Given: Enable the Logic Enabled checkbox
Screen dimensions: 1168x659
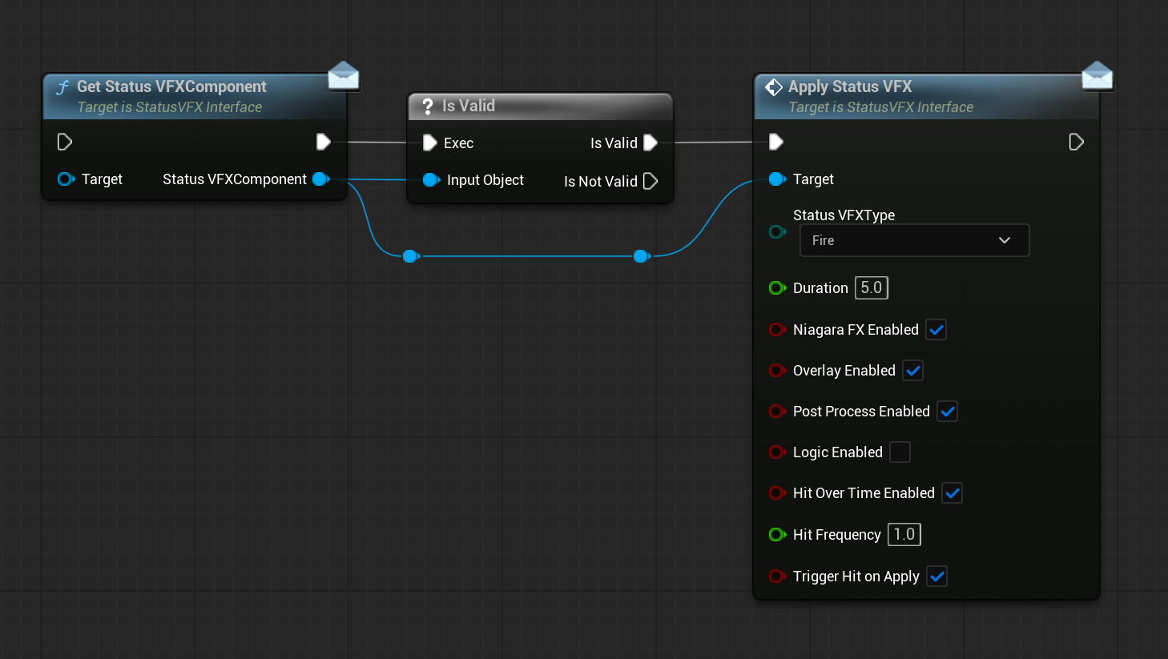Looking at the screenshot, I should click(x=900, y=452).
